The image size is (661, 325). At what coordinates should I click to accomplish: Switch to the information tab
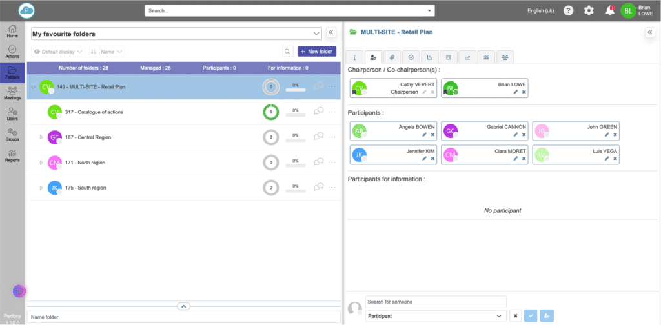(354, 57)
